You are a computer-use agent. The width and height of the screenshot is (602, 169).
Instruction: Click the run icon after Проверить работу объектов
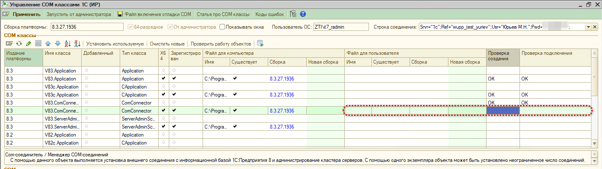[260, 43]
